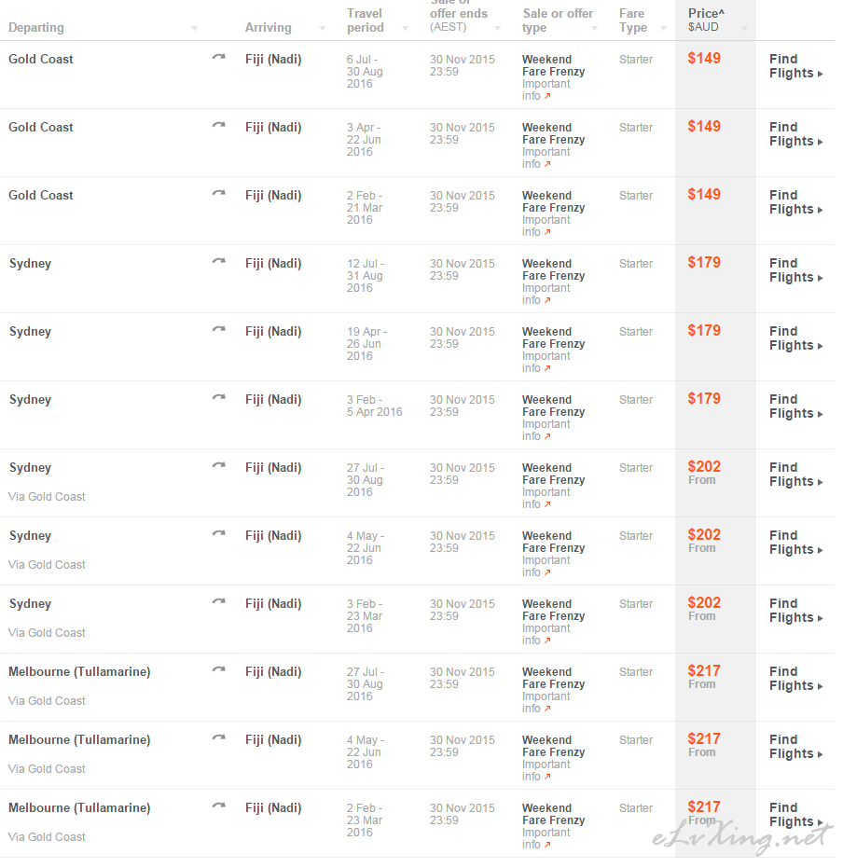Select the $179 Sydney 12 Jul price
843x868 pixels.
[x=704, y=262]
